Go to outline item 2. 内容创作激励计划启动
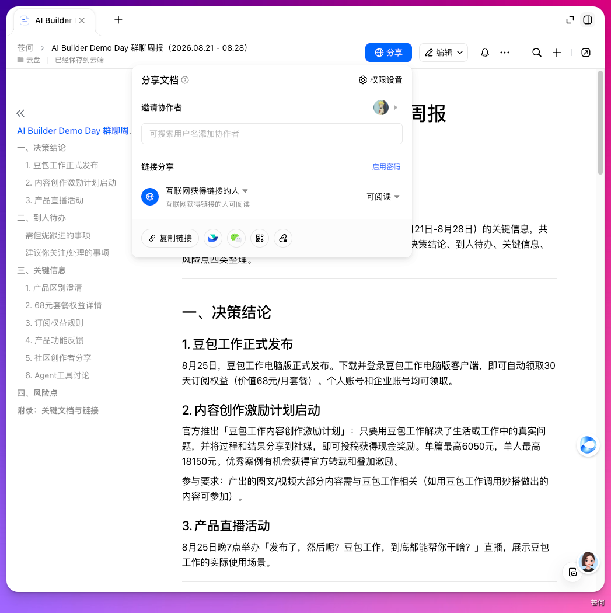This screenshot has width=611, height=613. (x=71, y=183)
